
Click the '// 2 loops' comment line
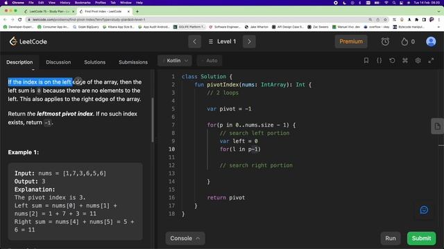click(223, 93)
